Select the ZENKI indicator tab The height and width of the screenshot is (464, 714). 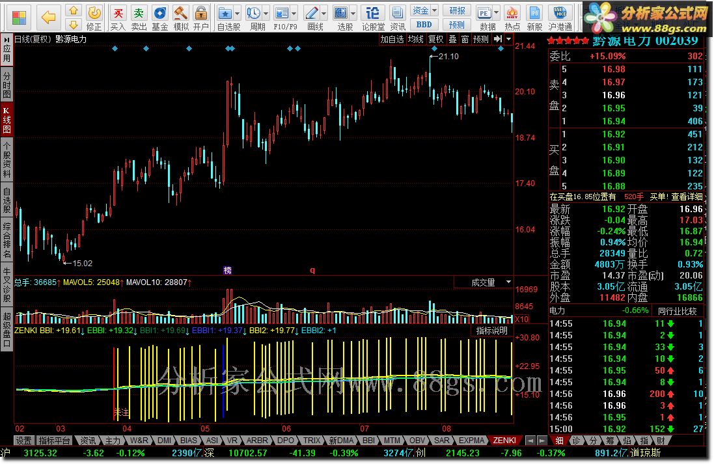click(x=504, y=441)
